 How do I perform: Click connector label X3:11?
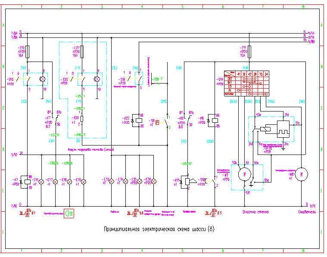54,135
